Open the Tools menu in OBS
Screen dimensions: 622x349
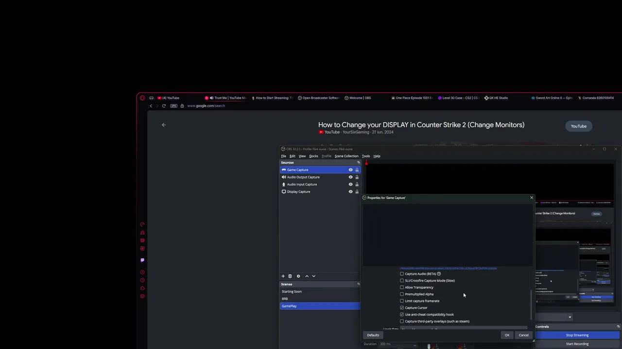coord(366,156)
